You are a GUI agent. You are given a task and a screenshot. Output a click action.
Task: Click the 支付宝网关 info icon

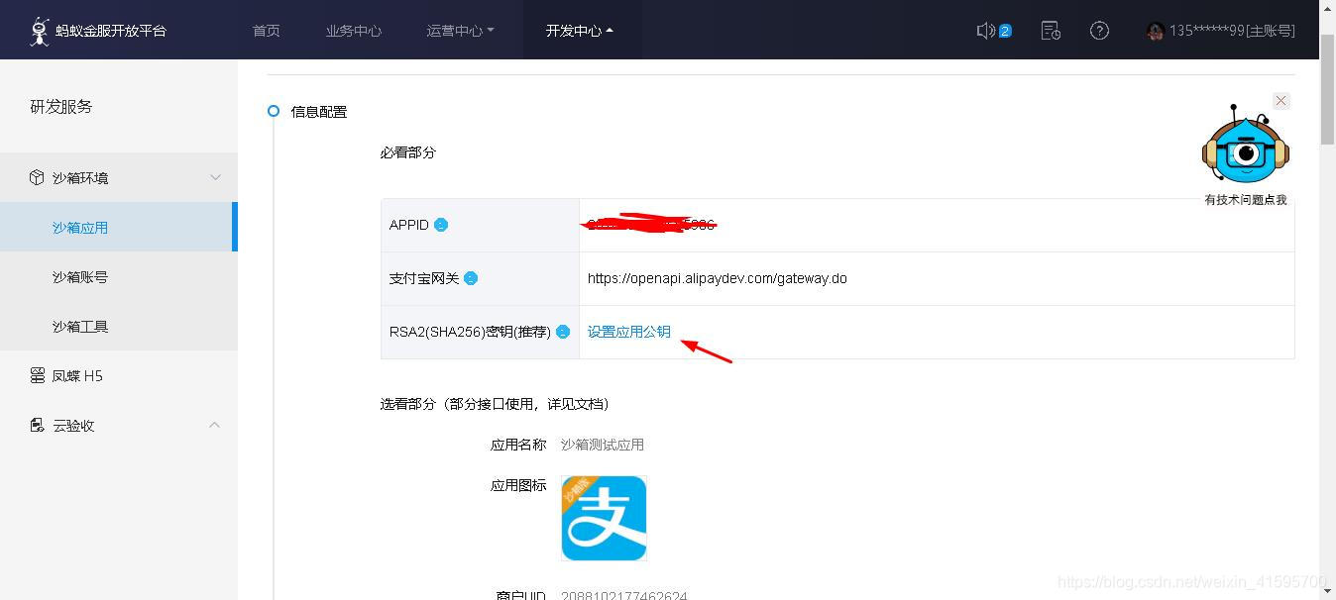click(x=471, y=278)
